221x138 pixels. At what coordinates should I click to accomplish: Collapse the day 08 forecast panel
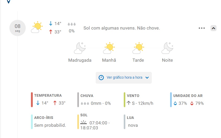(214, 28)
